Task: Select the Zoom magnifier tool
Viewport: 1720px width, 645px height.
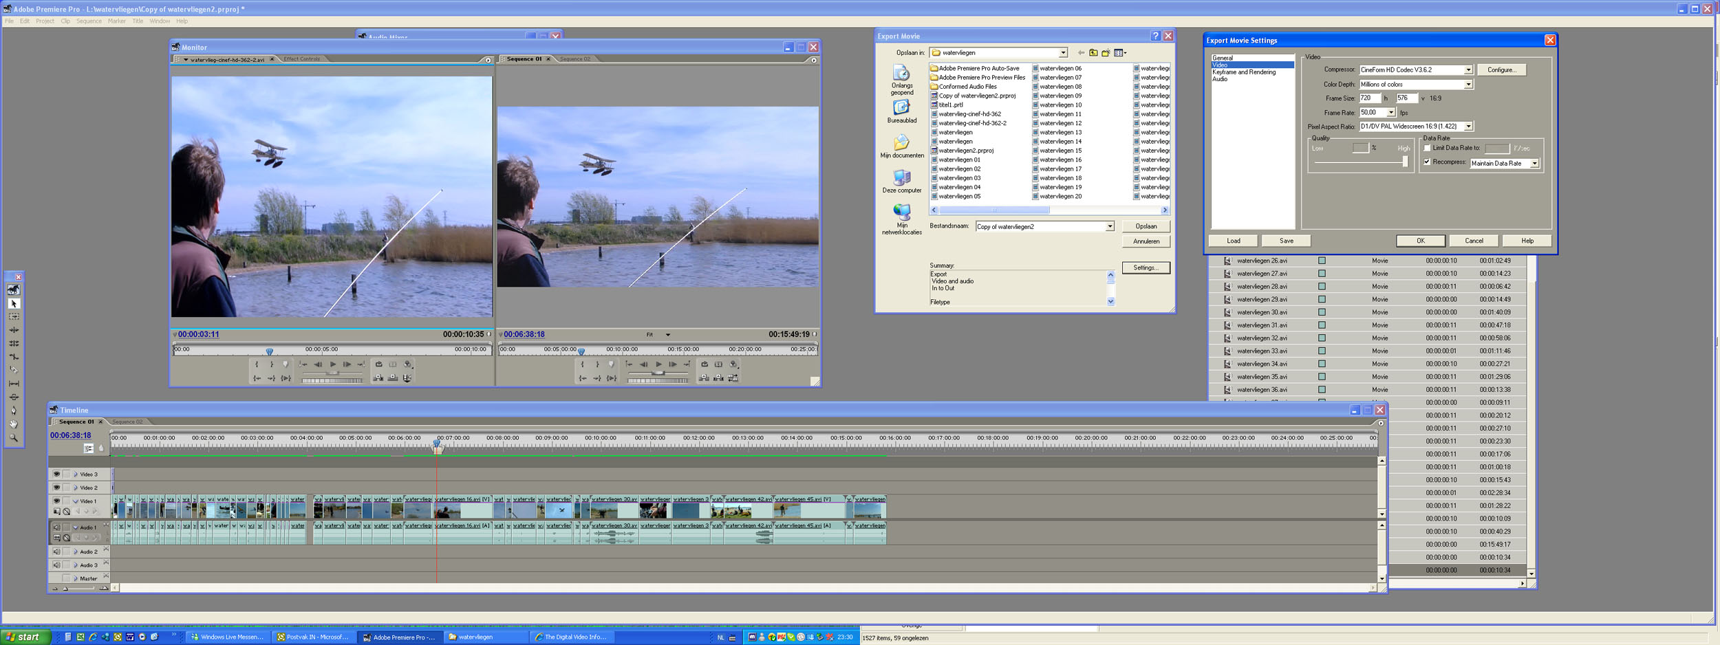Action: coord(14,438)
